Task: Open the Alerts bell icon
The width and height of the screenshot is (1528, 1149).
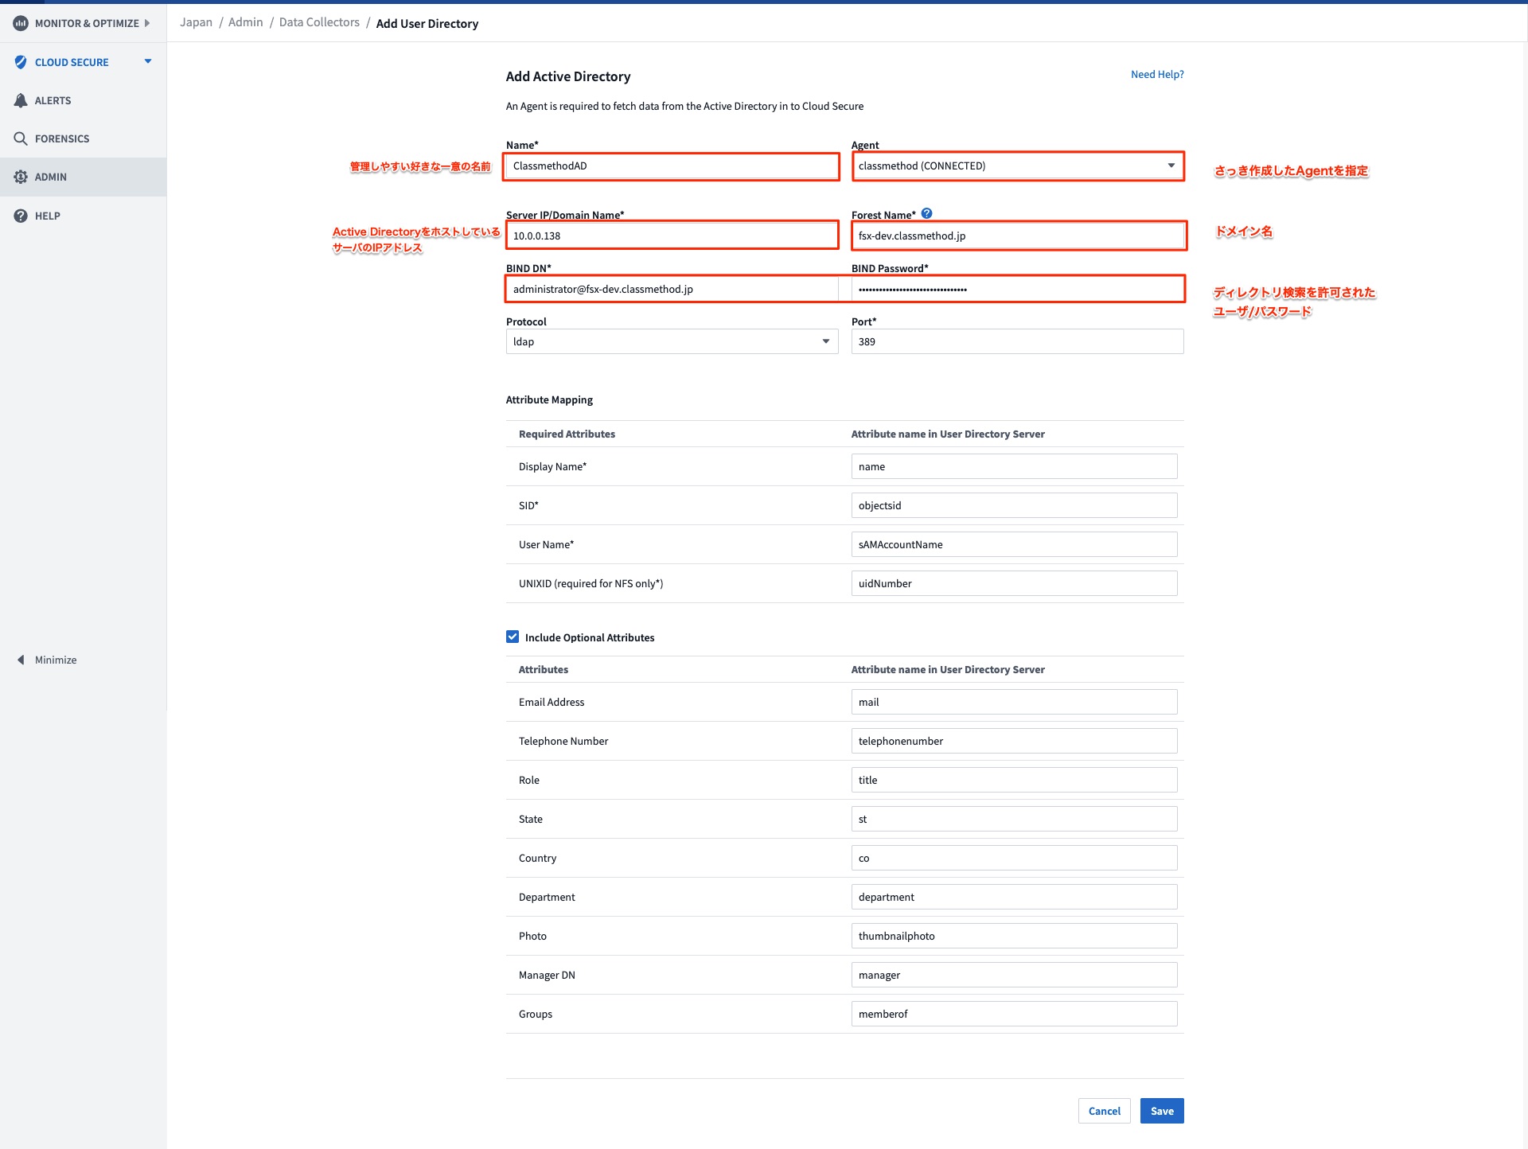Action: pos(21,100)
